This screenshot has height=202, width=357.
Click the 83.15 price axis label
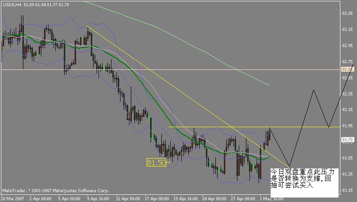[x=348, y=30]
